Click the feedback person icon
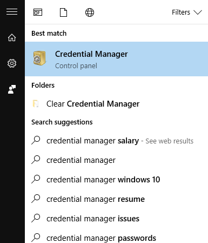This screenshot has width=208, height=243. point(12,89)
